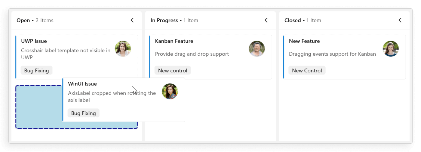This screenshot has width=421, height=152.
Task: Select the New Control tag on New Feature
Action: click(x=307, y=71)
